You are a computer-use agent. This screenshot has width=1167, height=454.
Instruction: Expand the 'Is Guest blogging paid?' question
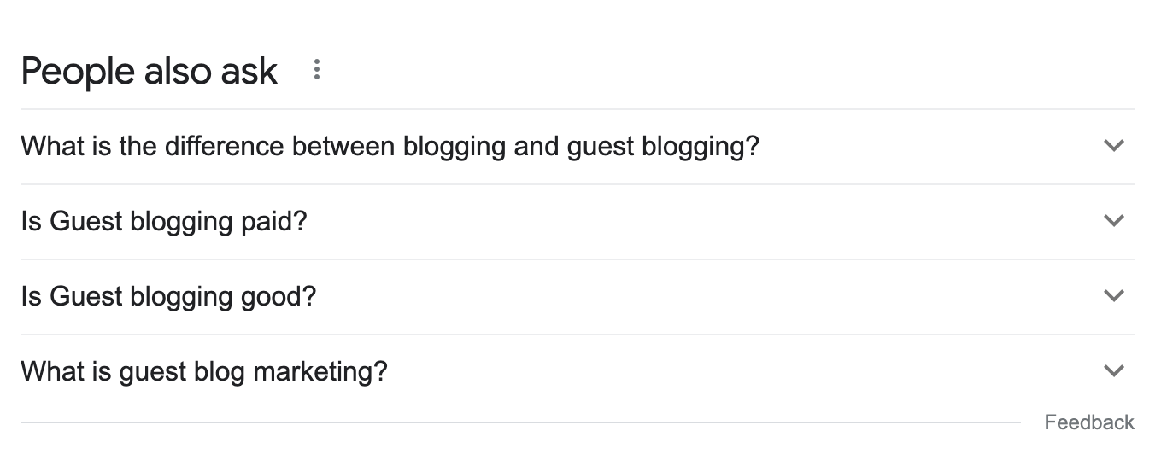coord(164,222)
